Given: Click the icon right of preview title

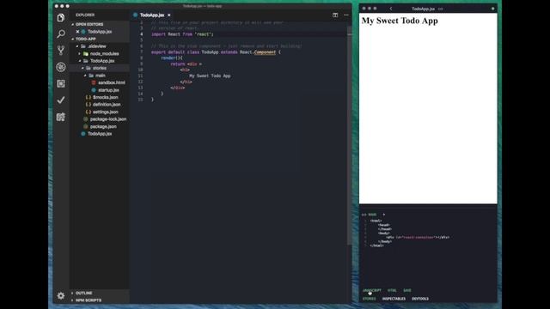Looking at the screenshot, I should [x=441, y=9].
